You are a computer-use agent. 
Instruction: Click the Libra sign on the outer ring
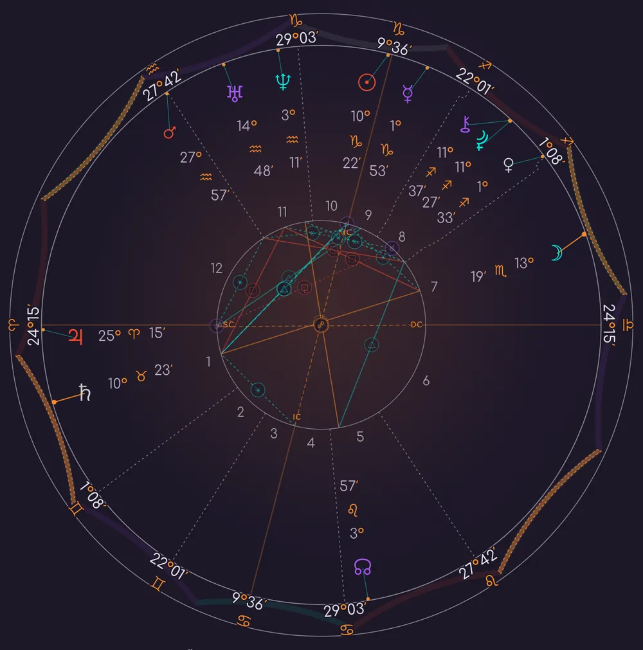[628, 325]
